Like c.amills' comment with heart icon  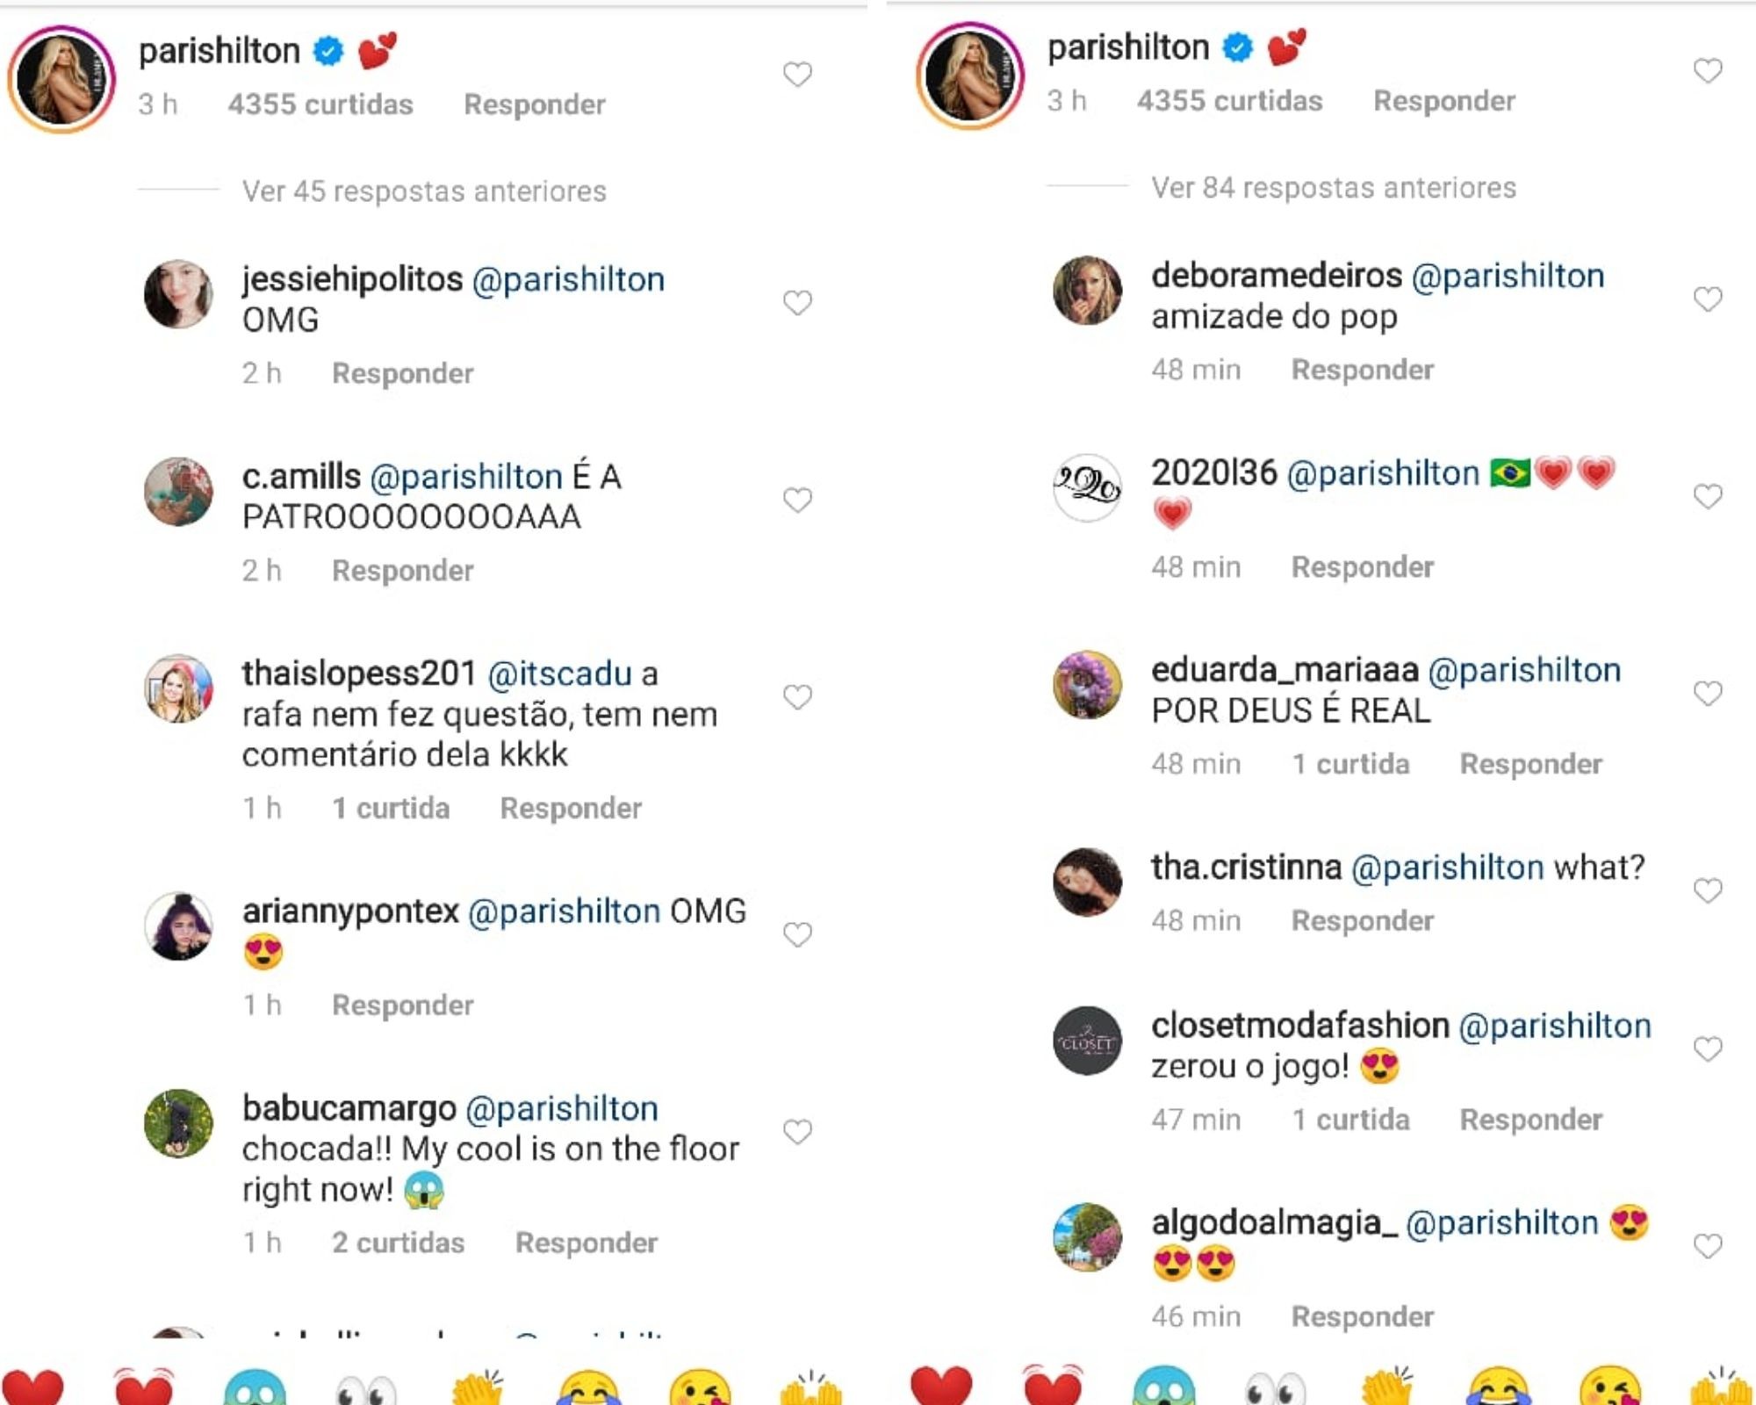(x=797, y=501)
